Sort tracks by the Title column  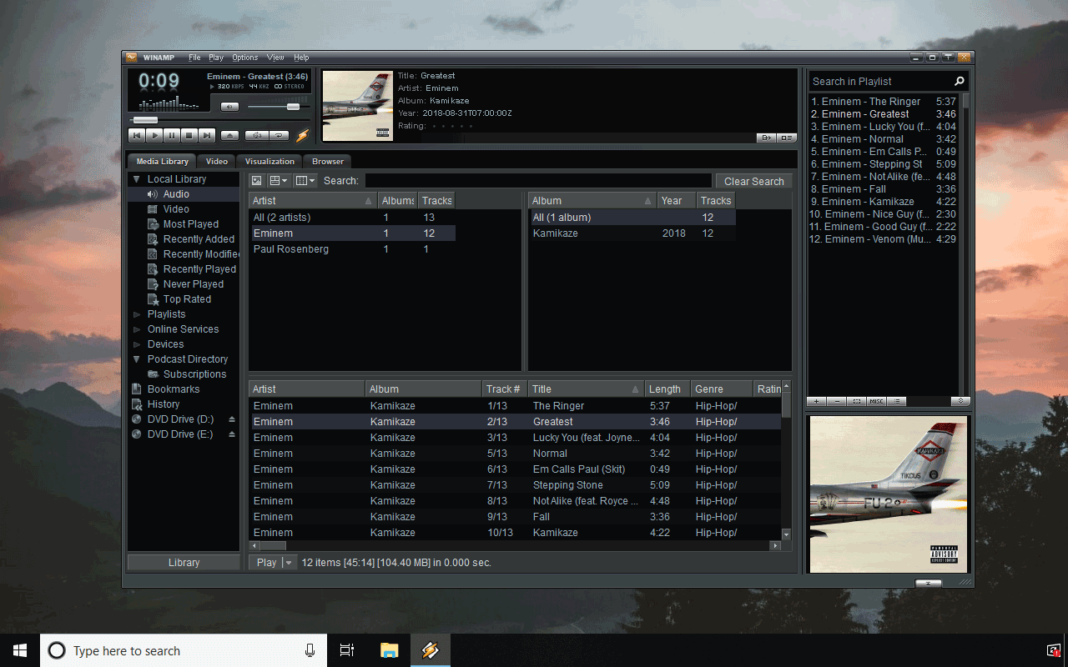pos(587,389)
